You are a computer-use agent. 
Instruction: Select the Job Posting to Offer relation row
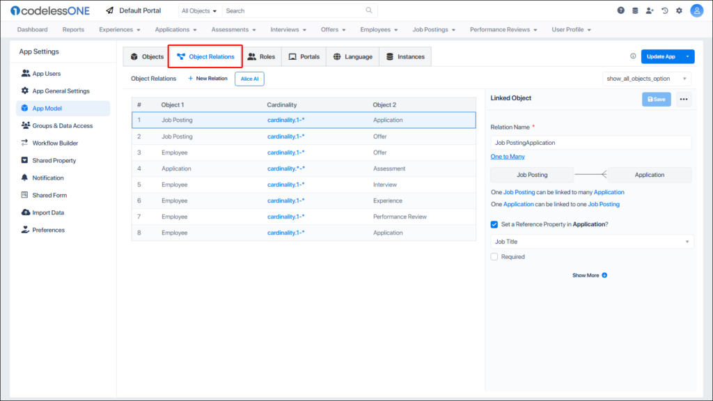coord(304,136)
